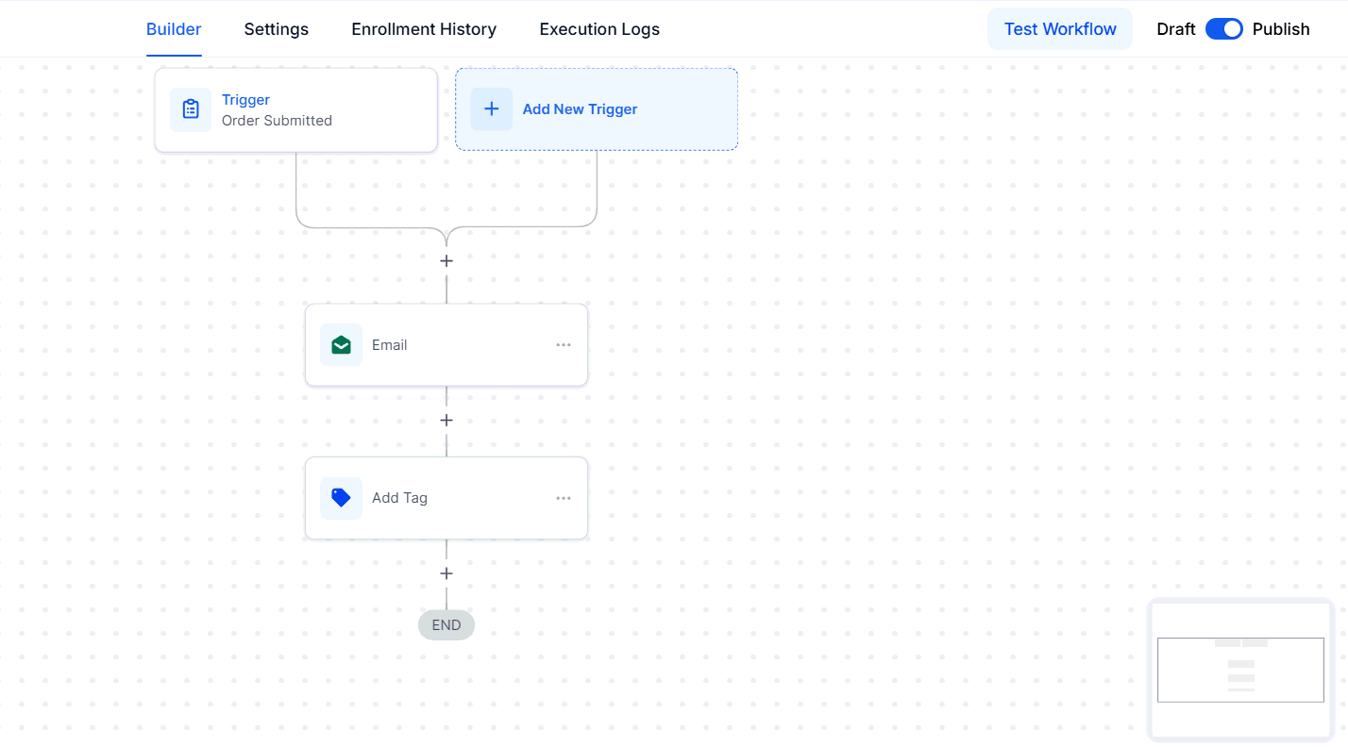Open the Order Submitted trigger card

click(296, 109)
